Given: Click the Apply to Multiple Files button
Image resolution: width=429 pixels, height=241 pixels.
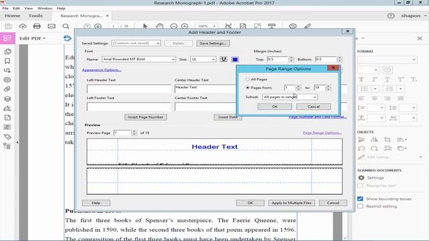Looking at the screenshot, I should (292, 203).
